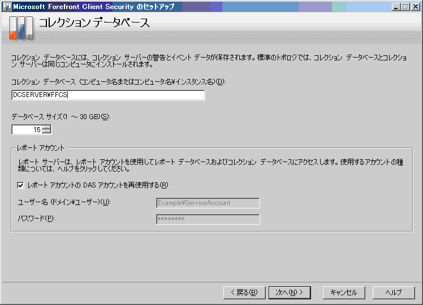Proceed with the 次へ(N) button
423x305 pixels.
tap(290, 293)
